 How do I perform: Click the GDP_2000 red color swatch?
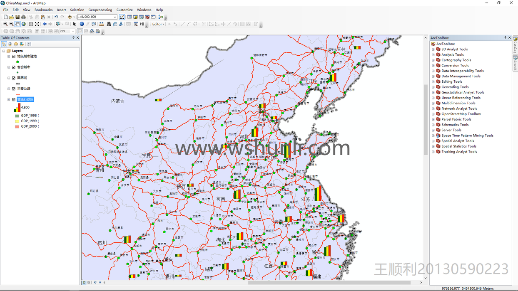[17, 126]
